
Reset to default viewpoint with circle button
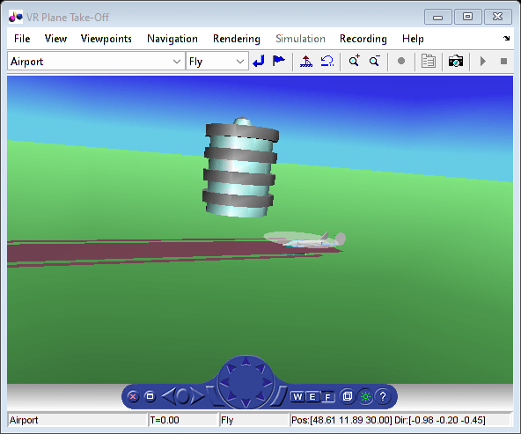183,396
